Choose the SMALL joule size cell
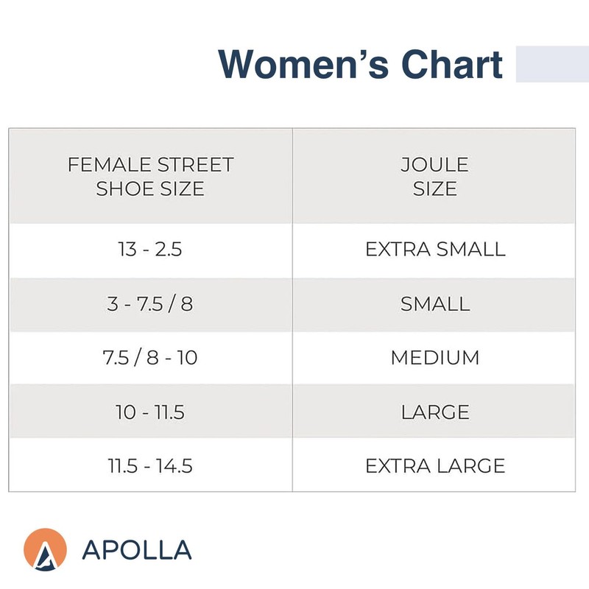This screenshot has height=589, width=589. pos(435,303)
